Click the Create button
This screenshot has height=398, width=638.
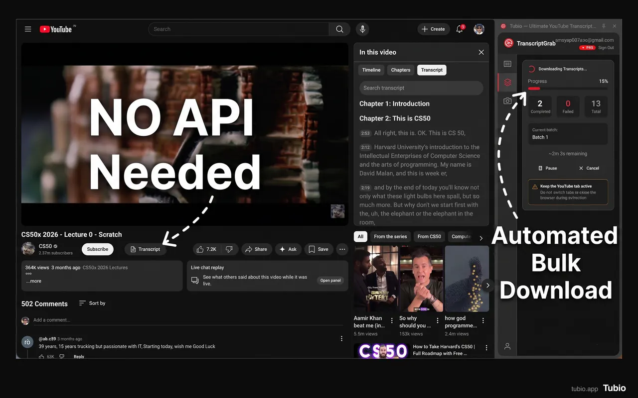click(433, 29)
